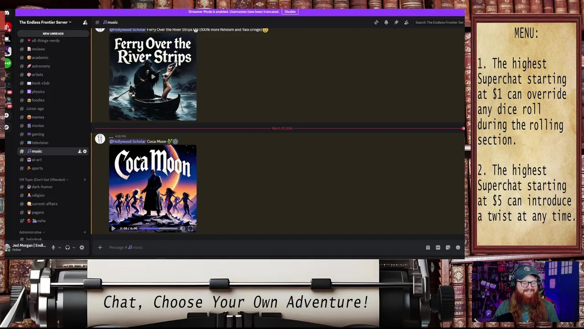Click the add a server plus icon

[x=6, y=115]
